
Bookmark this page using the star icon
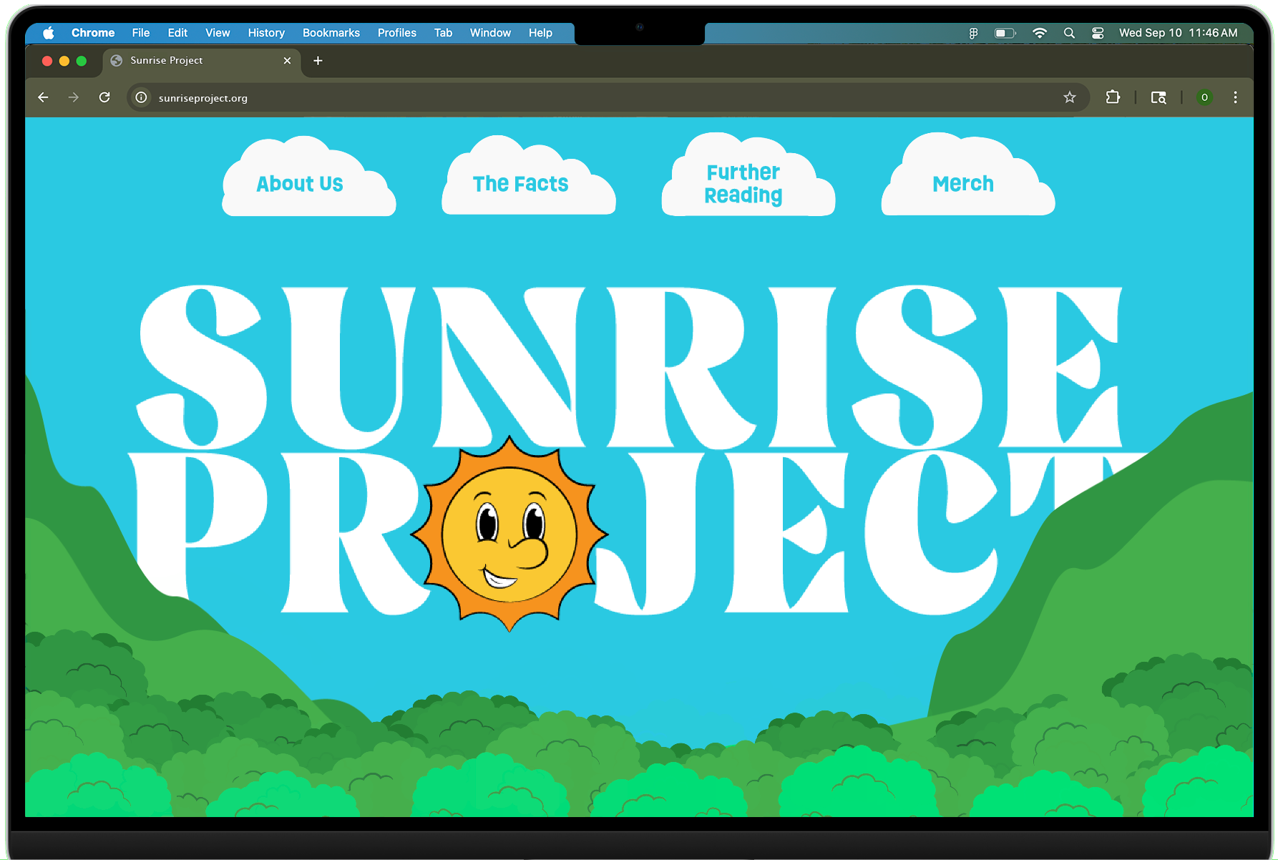pos(1070,97)
